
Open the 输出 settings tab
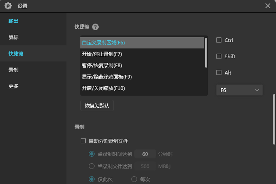pos(13,21)
